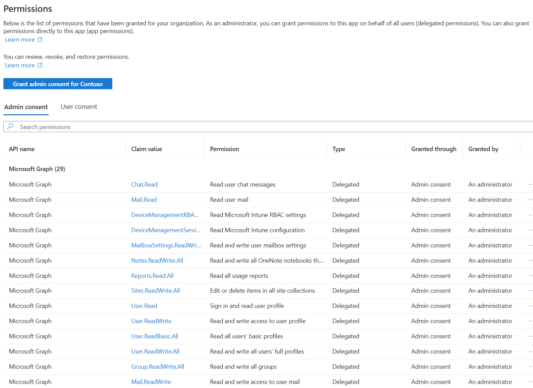This screenshot has width=533, height=388.
Task: Click Microsoft Graph in the Chat.Read row
Action: click(30, 185)
